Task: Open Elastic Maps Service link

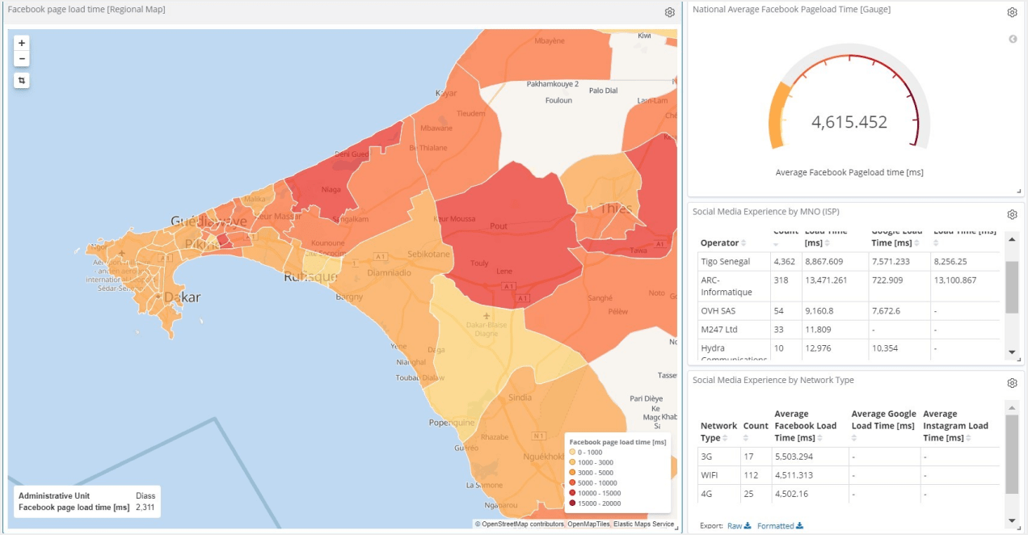Action: [x=643, y=524]
